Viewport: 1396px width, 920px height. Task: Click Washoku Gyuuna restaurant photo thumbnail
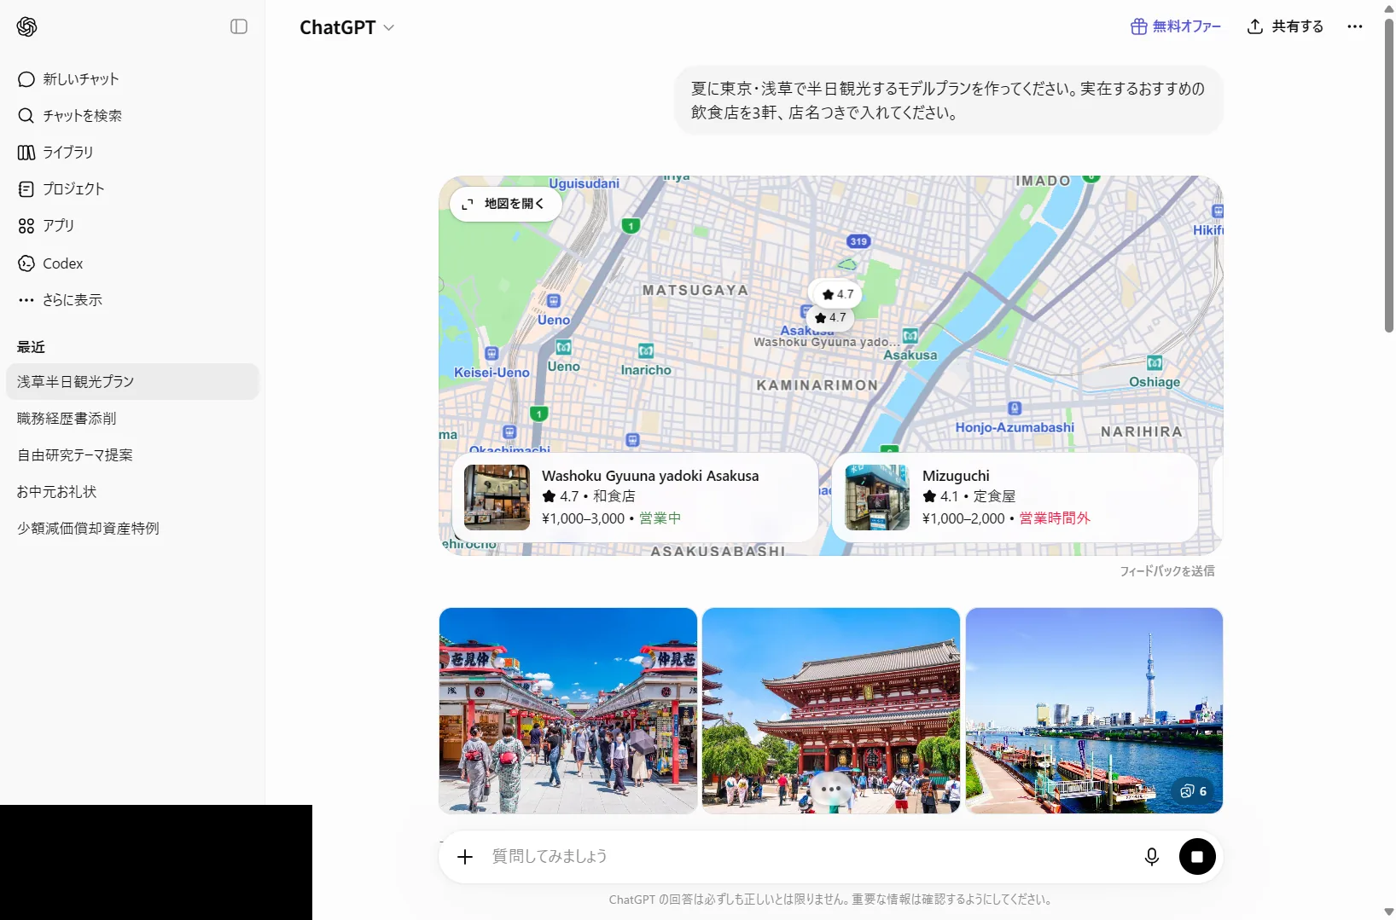click(497, 498)
